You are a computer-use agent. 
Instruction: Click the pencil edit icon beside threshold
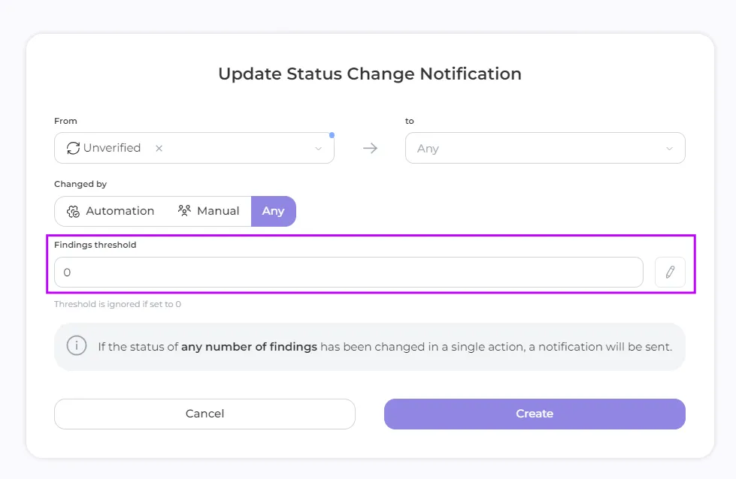(x=670, y=272)
